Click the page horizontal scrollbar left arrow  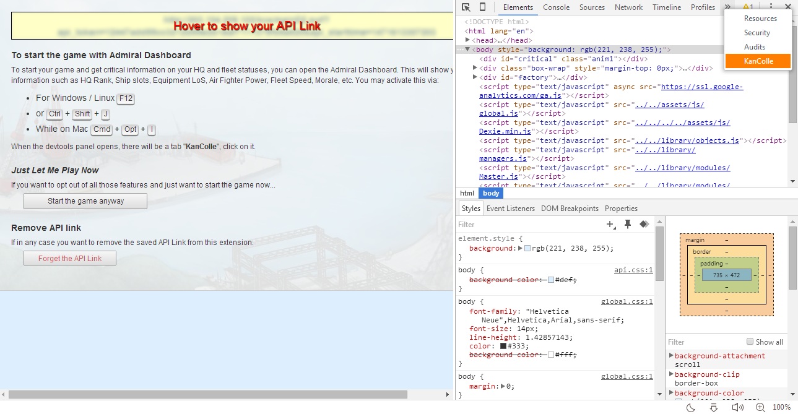[x=4, y=394]
